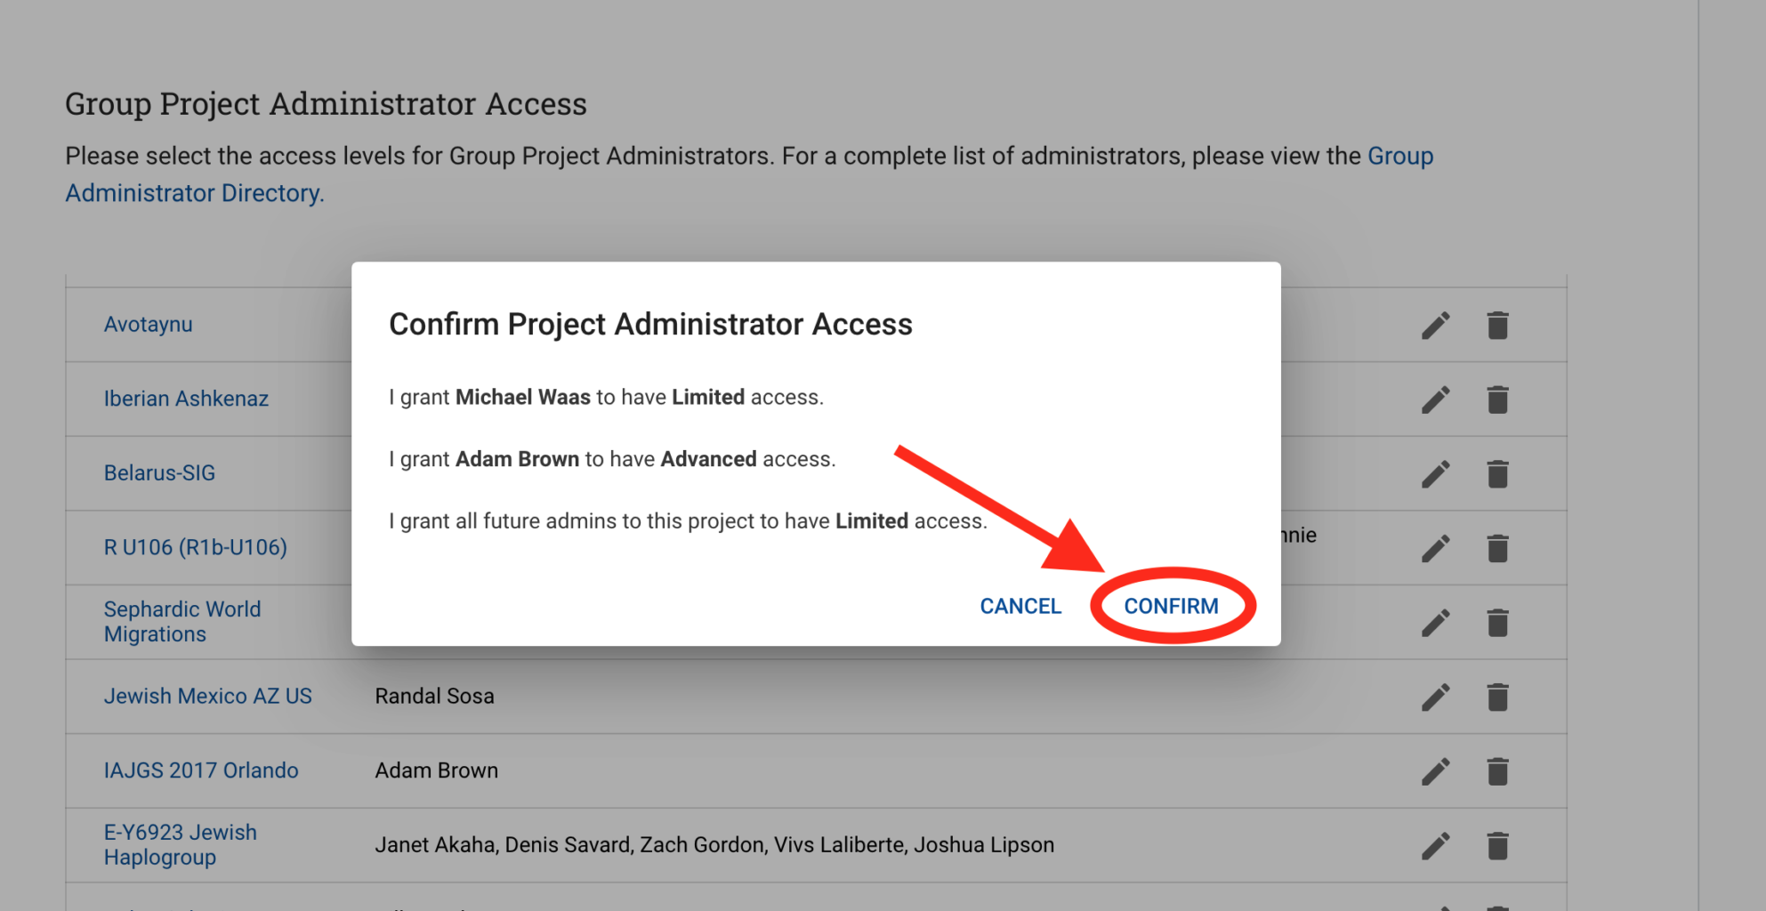The image size is (1766, 911).
Task: Edit Sephardic World Migrations access
Action: tap(1435, 623)
